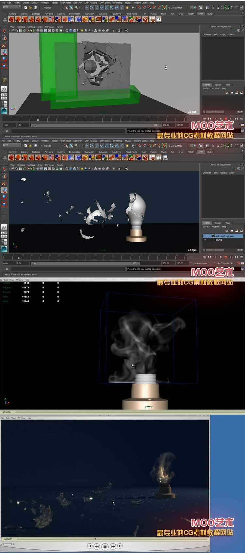Image resolution: width=245 pixels, height=553 pixels.
Task: Stop playback in top Maya window
Action: [225, 119]
